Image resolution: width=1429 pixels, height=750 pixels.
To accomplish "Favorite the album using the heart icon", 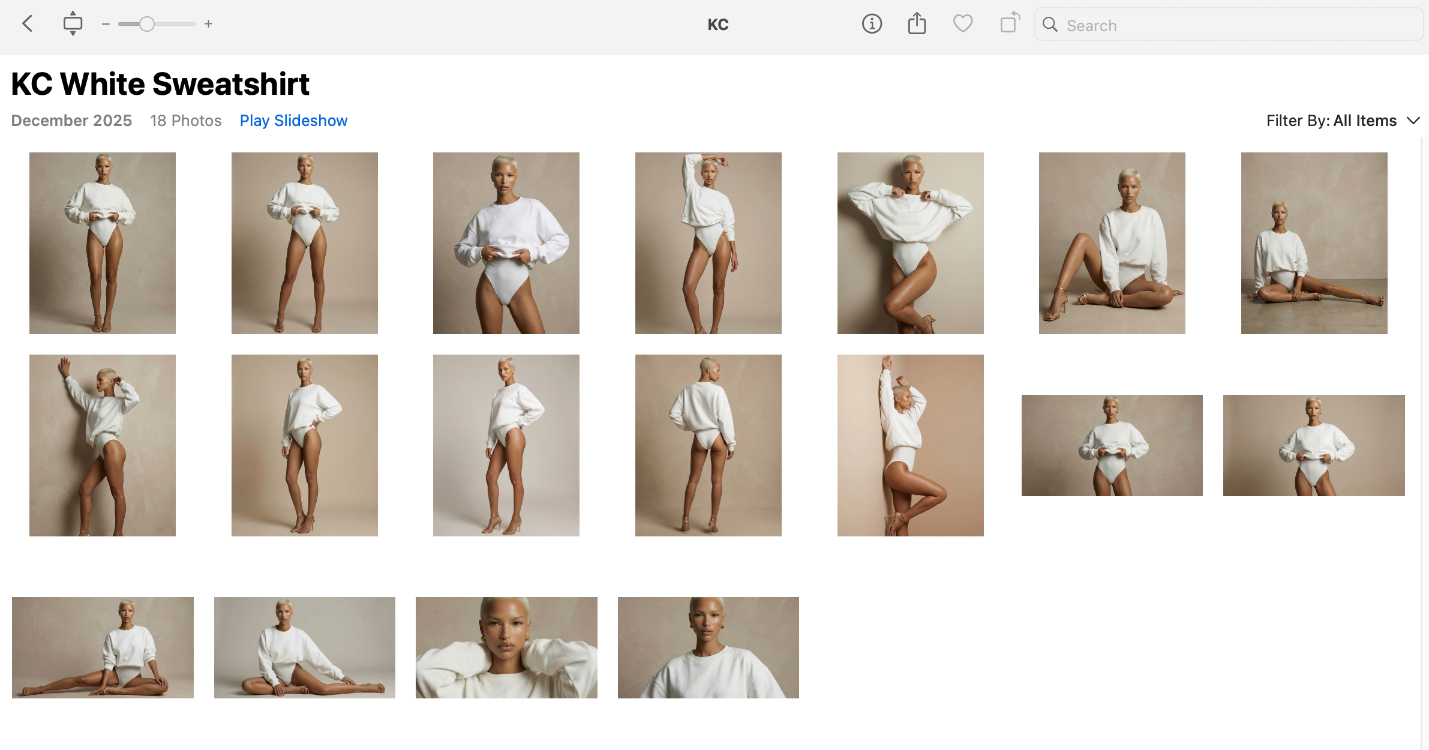I will [x=962, y=24].
